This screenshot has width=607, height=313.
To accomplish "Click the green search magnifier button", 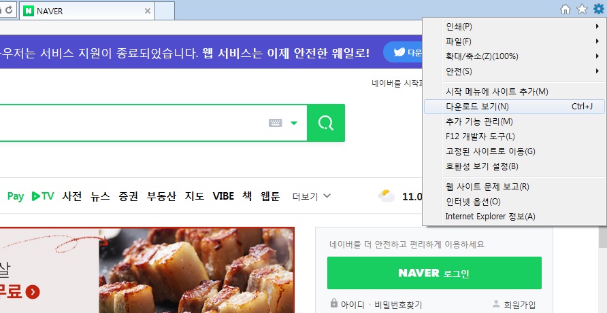I will coord(326,123).
